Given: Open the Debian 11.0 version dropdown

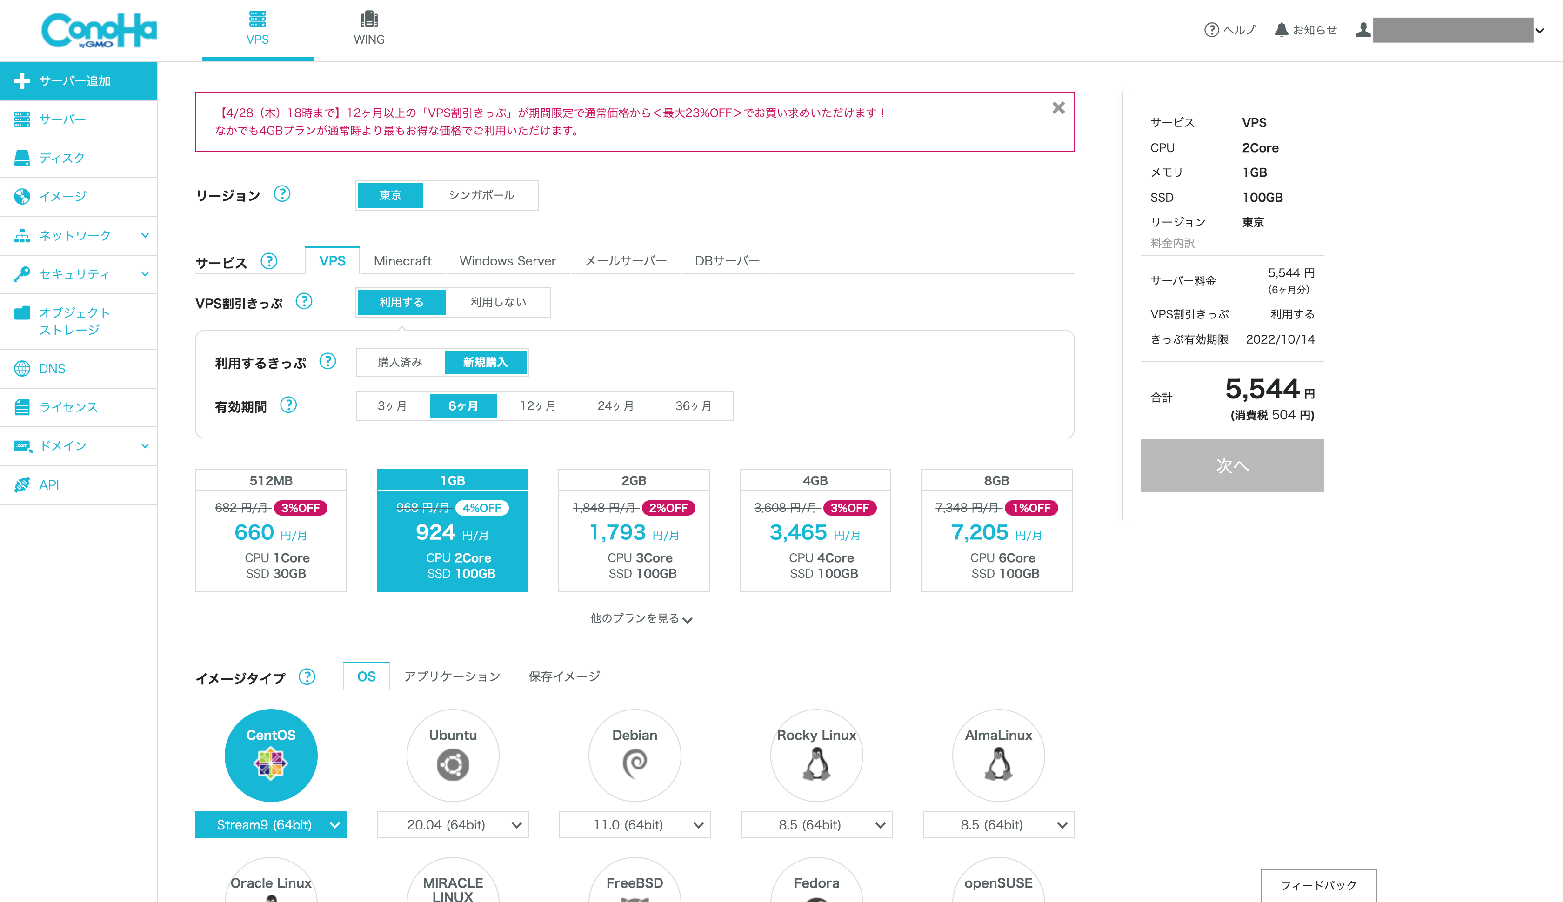Looking at the screenshot, I should [635, 824].
